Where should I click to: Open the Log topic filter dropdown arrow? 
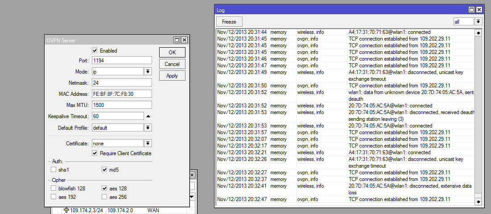[x=478, y=21]
